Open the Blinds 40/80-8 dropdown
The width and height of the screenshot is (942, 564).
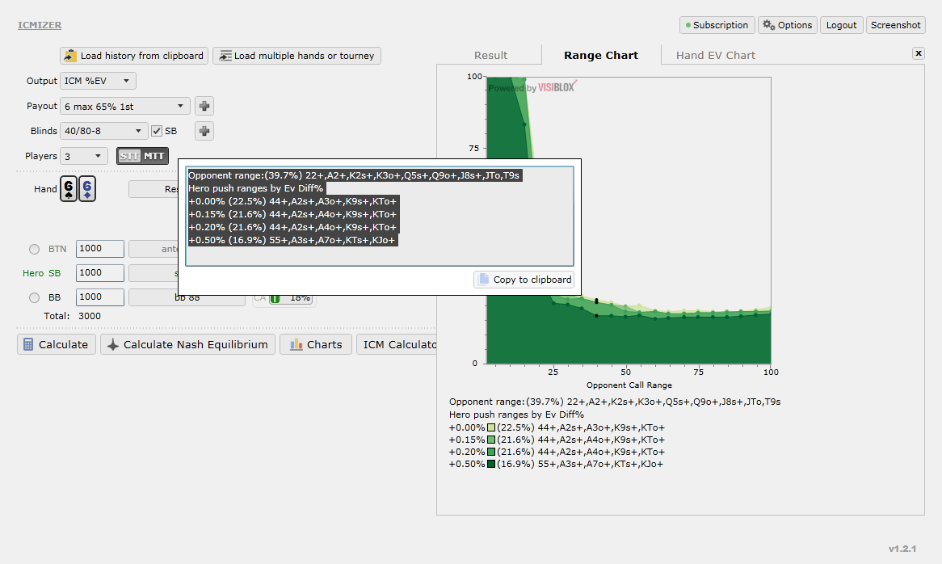tap(104, 131)
